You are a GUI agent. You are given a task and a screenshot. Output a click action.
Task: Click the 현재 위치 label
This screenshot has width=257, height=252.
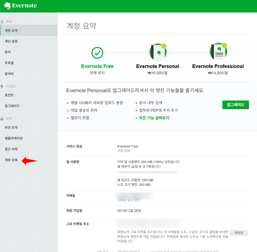97,73
